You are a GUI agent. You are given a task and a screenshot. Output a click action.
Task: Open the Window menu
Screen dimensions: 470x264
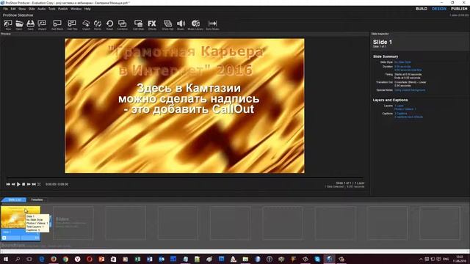point(76,9)
